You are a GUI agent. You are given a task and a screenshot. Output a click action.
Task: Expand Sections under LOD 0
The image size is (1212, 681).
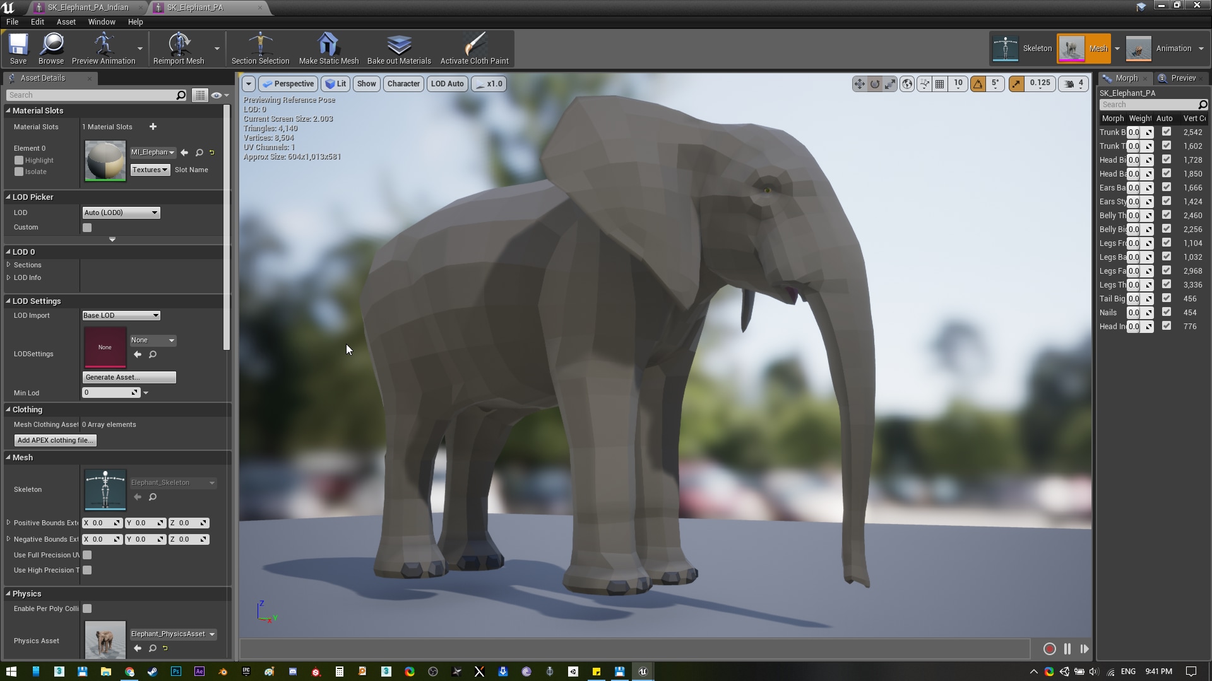point(9,265)
